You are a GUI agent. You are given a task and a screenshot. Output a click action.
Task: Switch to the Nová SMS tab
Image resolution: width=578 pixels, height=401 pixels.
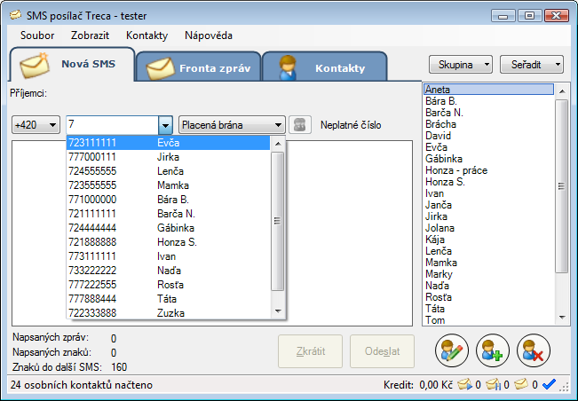pyautogui.click(x=72, y=65)
